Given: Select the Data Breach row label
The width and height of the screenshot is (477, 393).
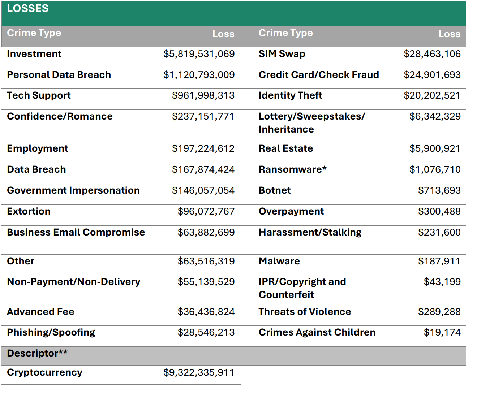Looking at the screenshot, I should click(x=36, y=169).
